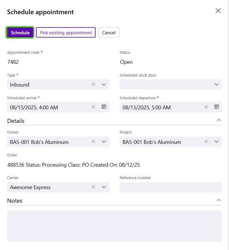The height and width of the screenshot is (250, 229).
Task: Click the purple Schedule button
Action: click(x=20, y=33)
